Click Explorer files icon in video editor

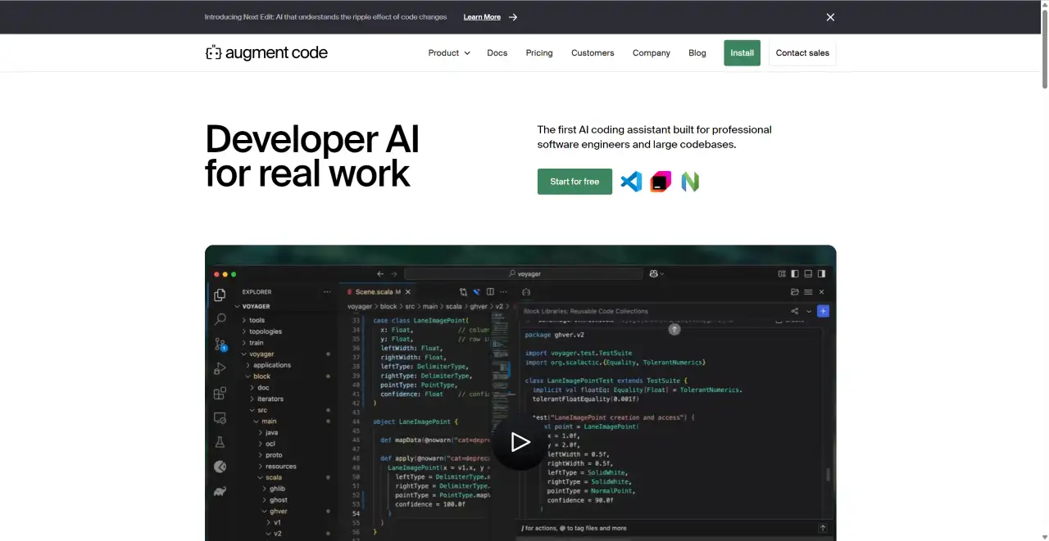(220, 295)
